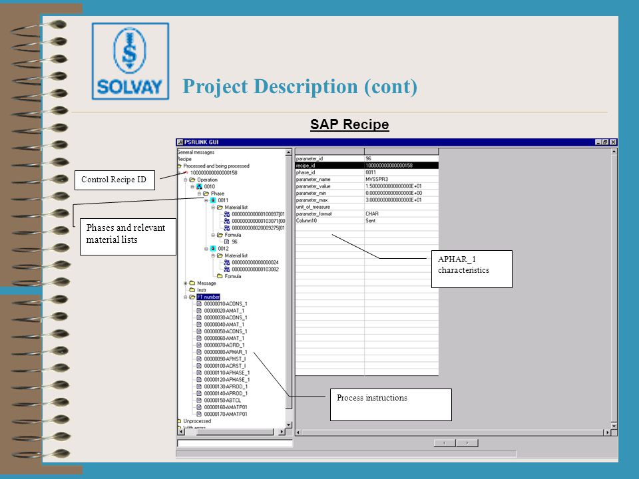Click material icon for 000000000000100897
Viewport: 639px width, 479px height.
pos(227,214)
